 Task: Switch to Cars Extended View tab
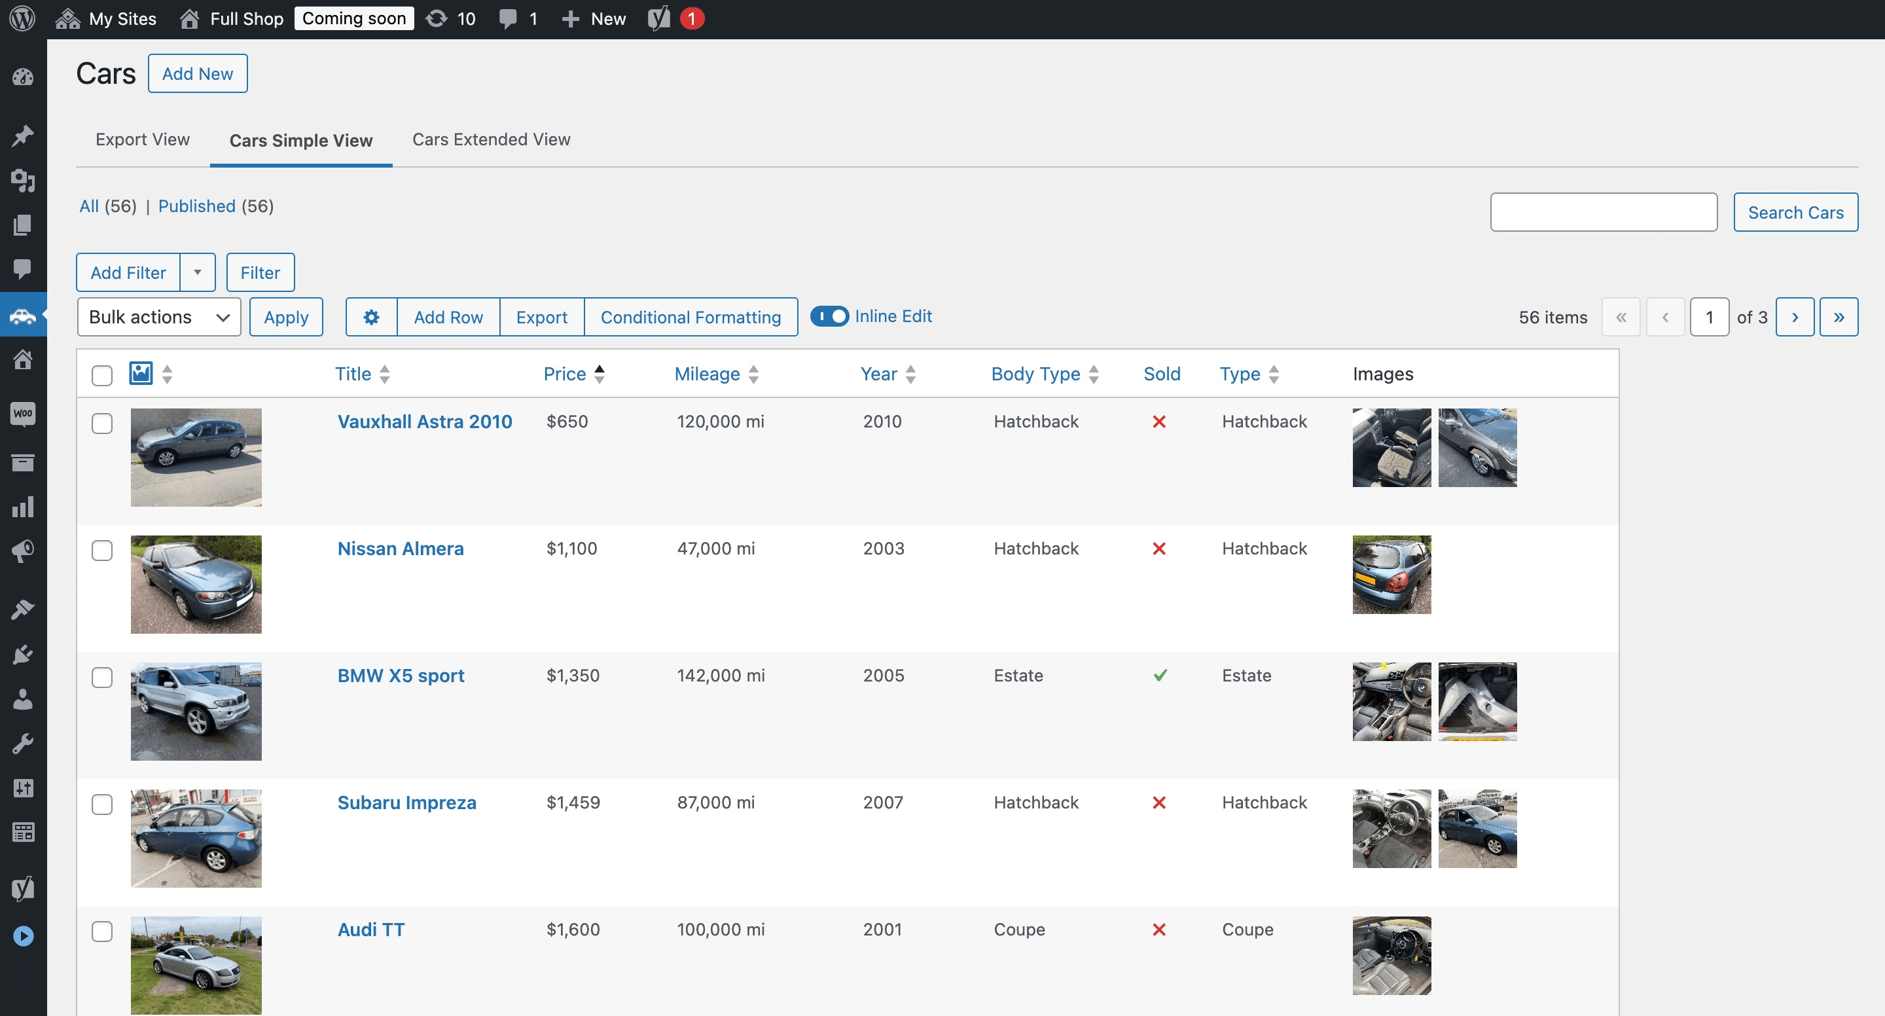pos(491,139)
